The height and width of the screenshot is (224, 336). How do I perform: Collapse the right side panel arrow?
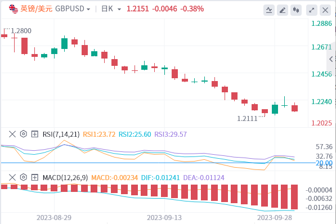tap(331, 59)
